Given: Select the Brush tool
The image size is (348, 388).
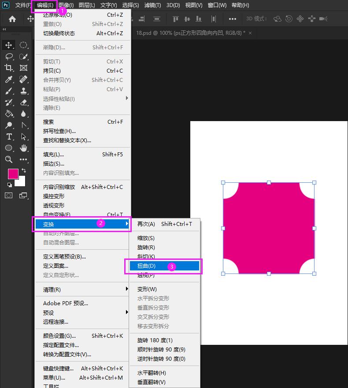Looking at the screenshot, I should point(9,91).
